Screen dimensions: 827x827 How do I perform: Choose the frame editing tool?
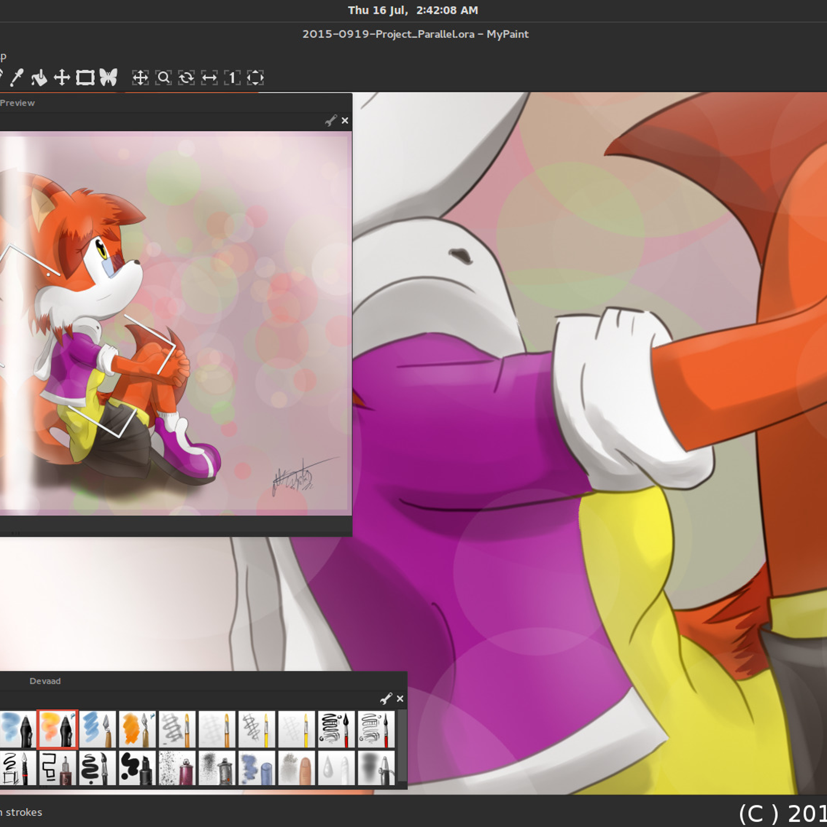tap(85, 78)
